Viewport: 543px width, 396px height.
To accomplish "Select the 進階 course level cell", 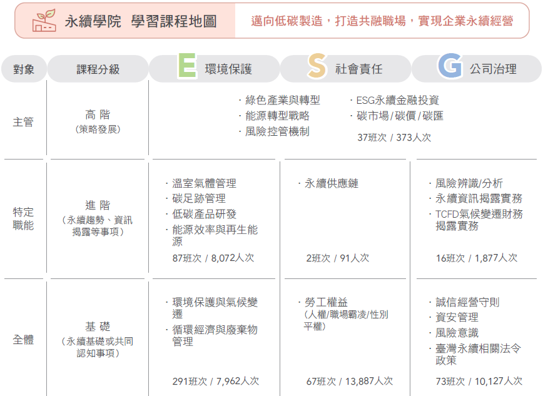I will [x=98, y=218].
